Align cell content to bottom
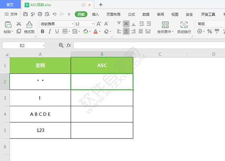The image size is (225, 161). pyautogui.click(x=133, y=24)
